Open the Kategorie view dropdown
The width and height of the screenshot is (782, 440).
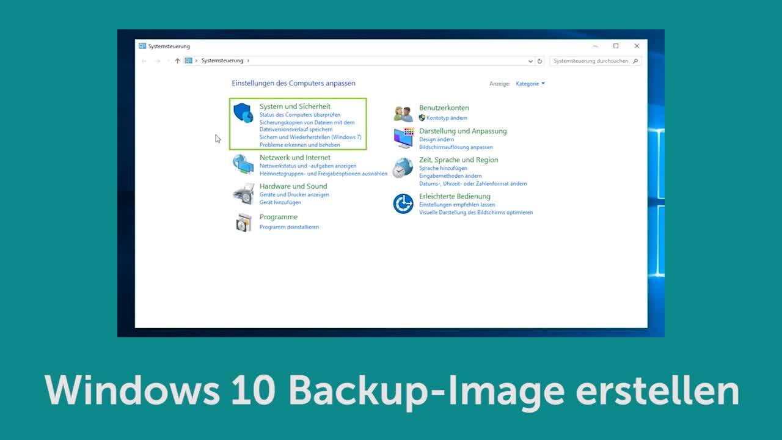(x=530, y=84)
